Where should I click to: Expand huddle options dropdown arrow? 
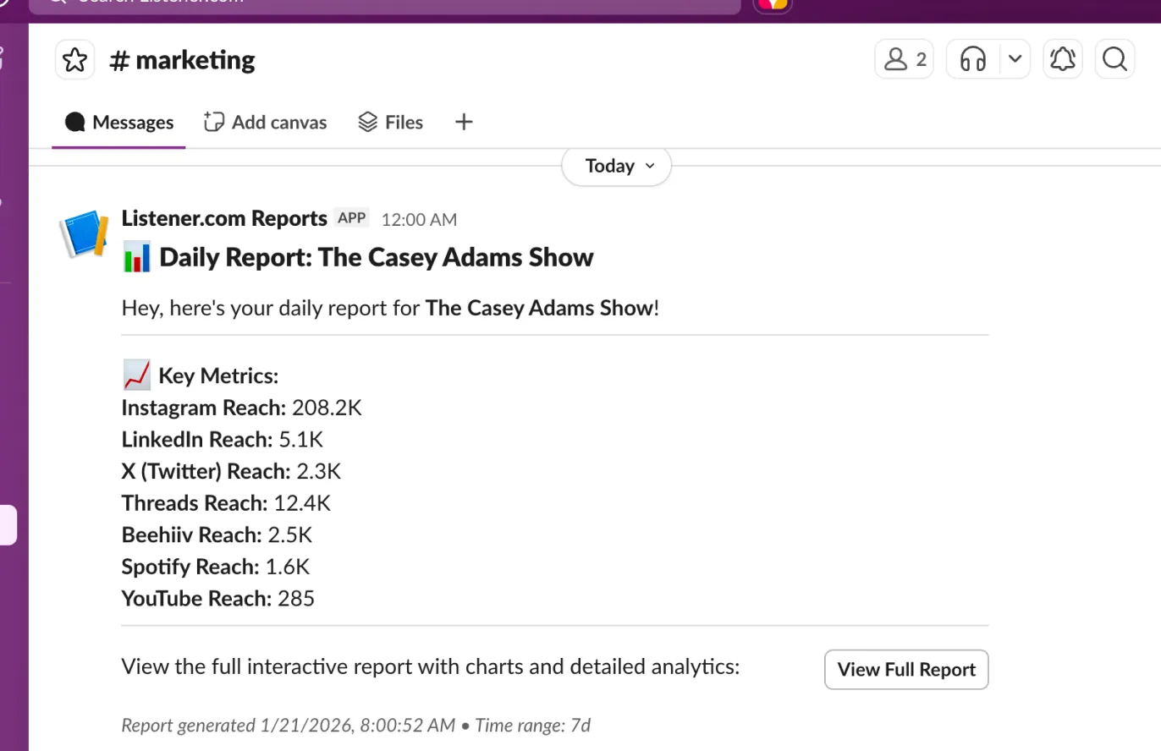click(x=1015, y=59)
